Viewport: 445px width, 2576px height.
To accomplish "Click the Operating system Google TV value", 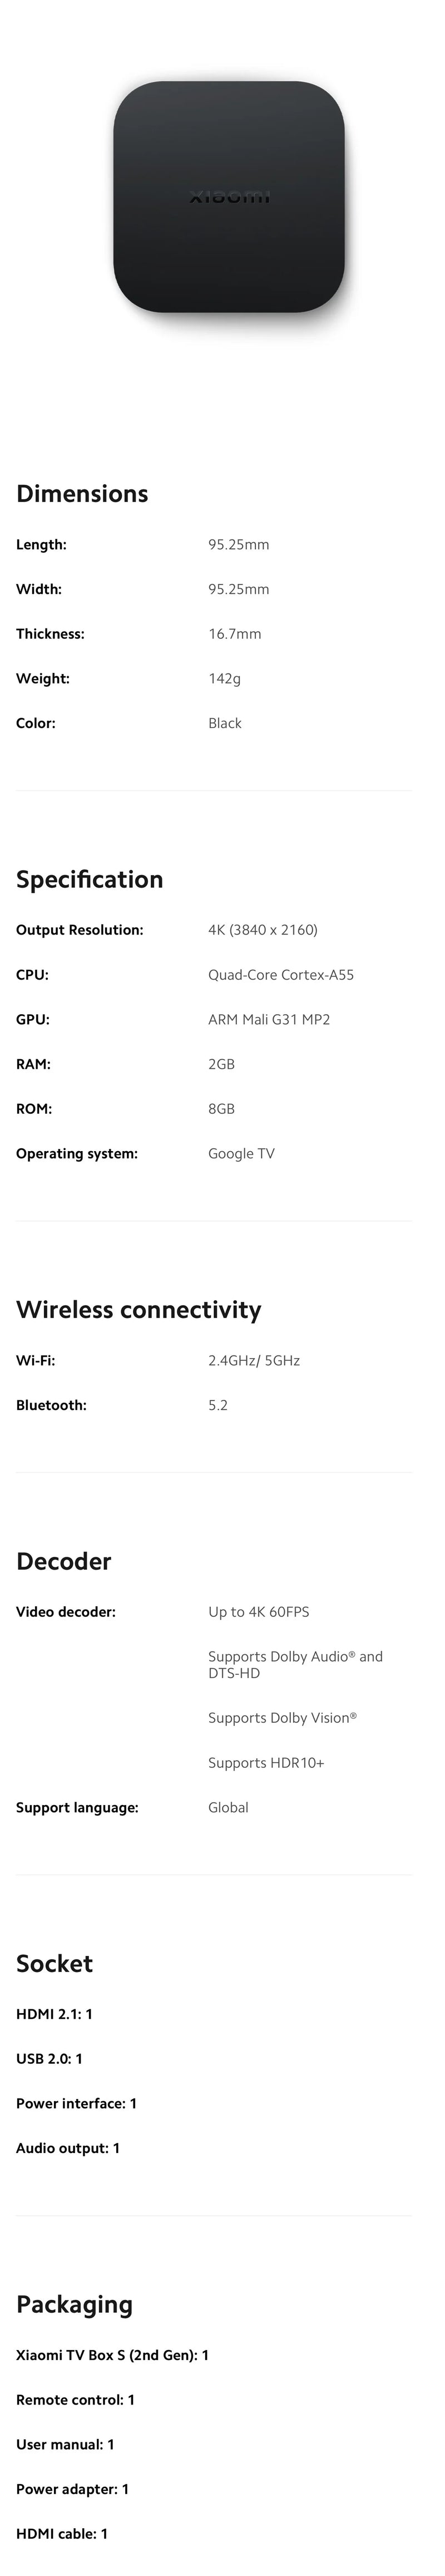I will click(241, 1154).
